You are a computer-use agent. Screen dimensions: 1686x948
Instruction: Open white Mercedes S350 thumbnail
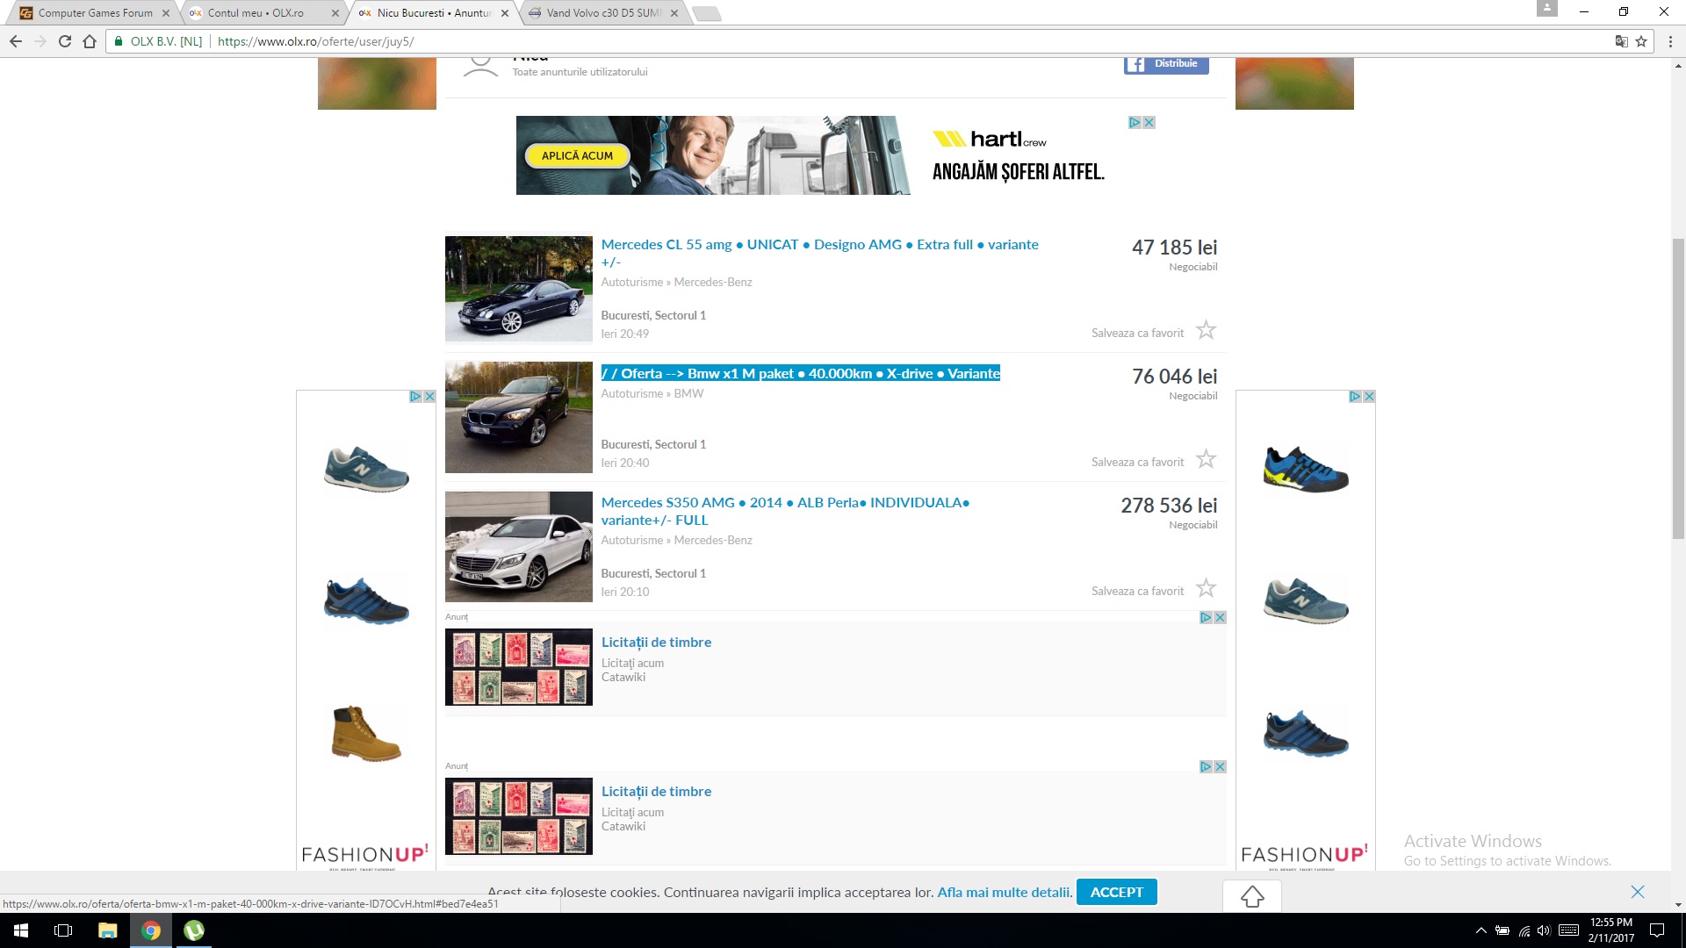tap(519, 547)
